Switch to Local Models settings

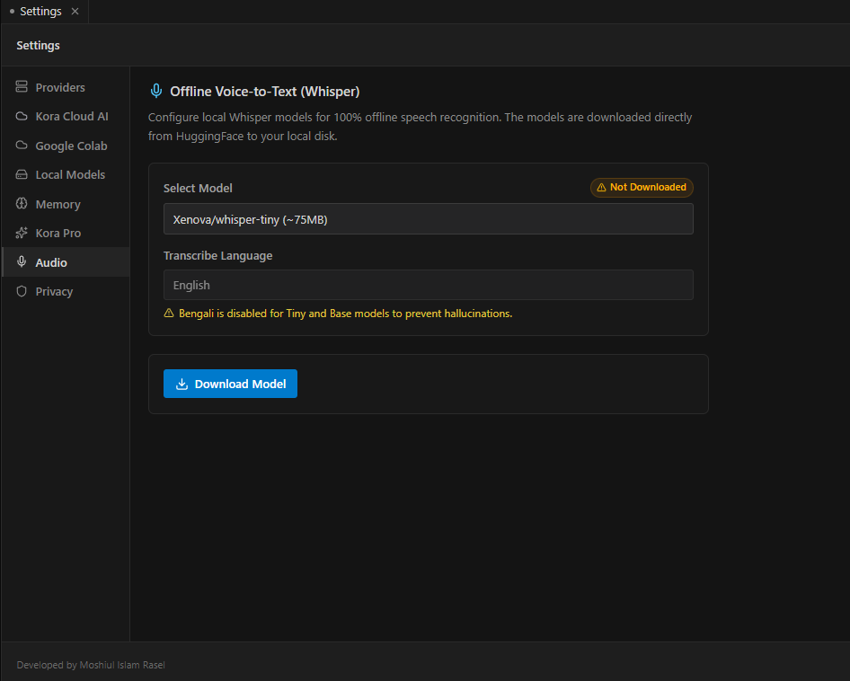66,175
